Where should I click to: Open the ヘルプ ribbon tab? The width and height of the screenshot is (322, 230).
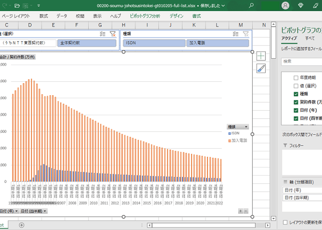pyautogui.click(x=115, y=16)
